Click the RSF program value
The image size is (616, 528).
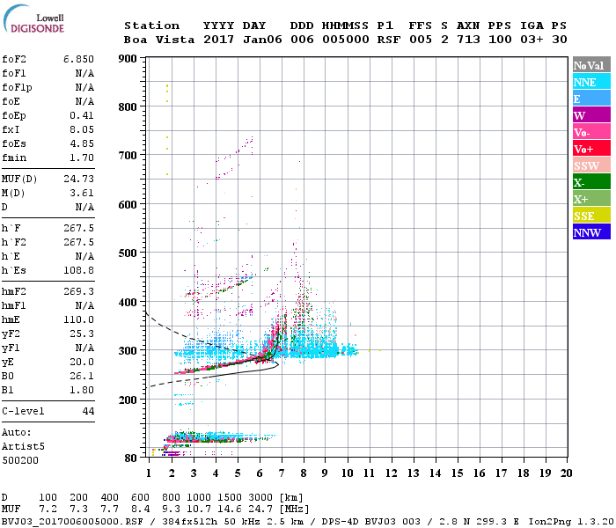coord(389,40)
